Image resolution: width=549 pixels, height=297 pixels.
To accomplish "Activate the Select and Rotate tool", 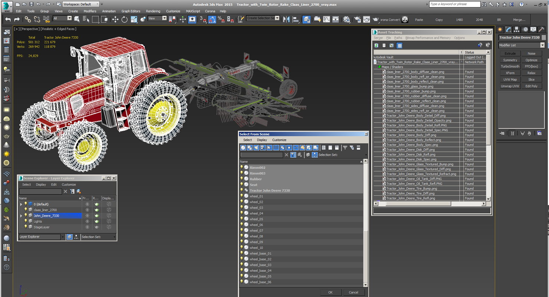I will 125,19.
